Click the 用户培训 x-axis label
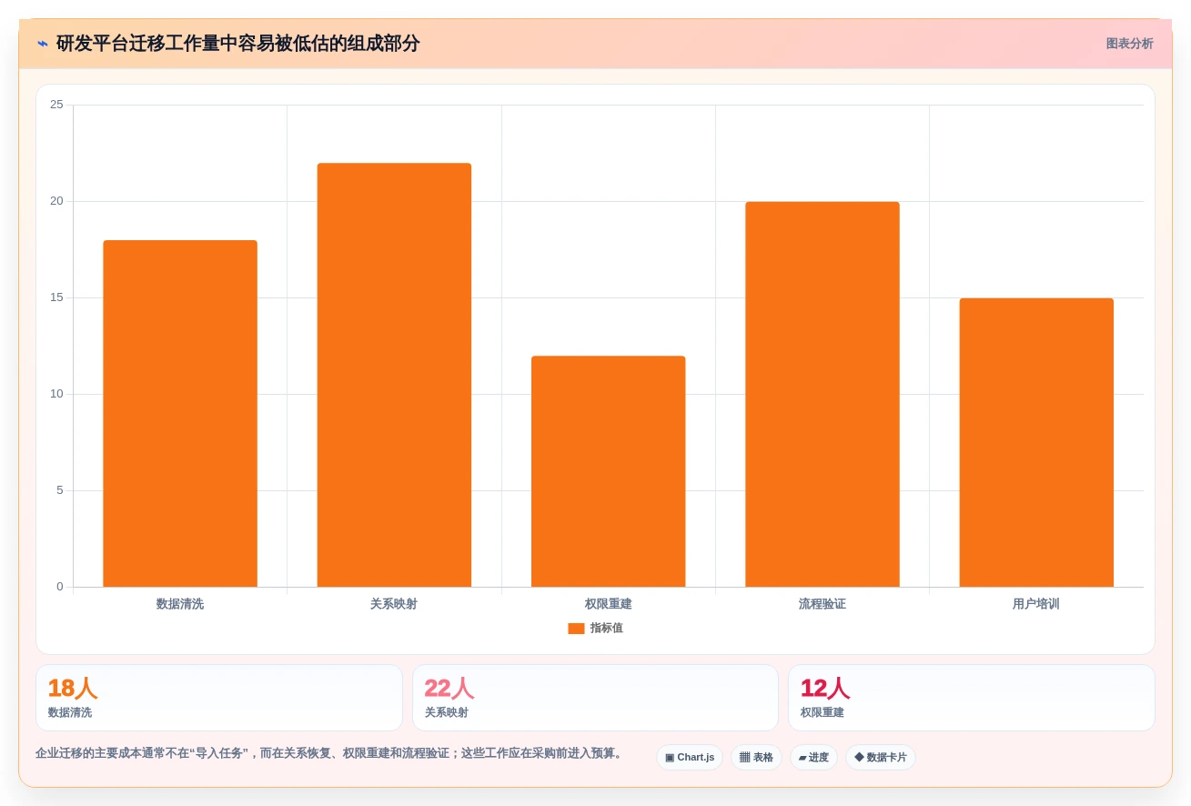 coord(1036,604)
